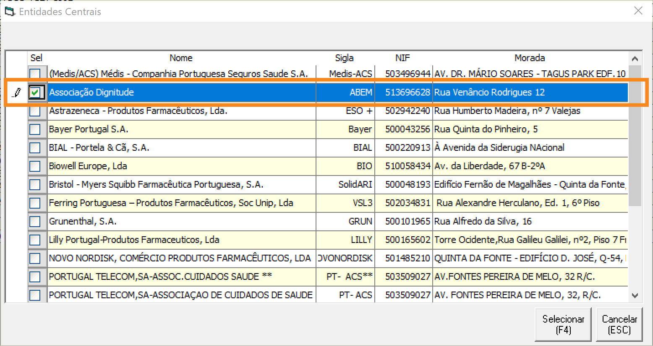This screenshot has width=653, height=346.
Task: Click the NIF column header
Action: coord(402,58)
